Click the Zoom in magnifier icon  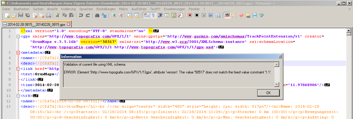(x=114, y=16)
